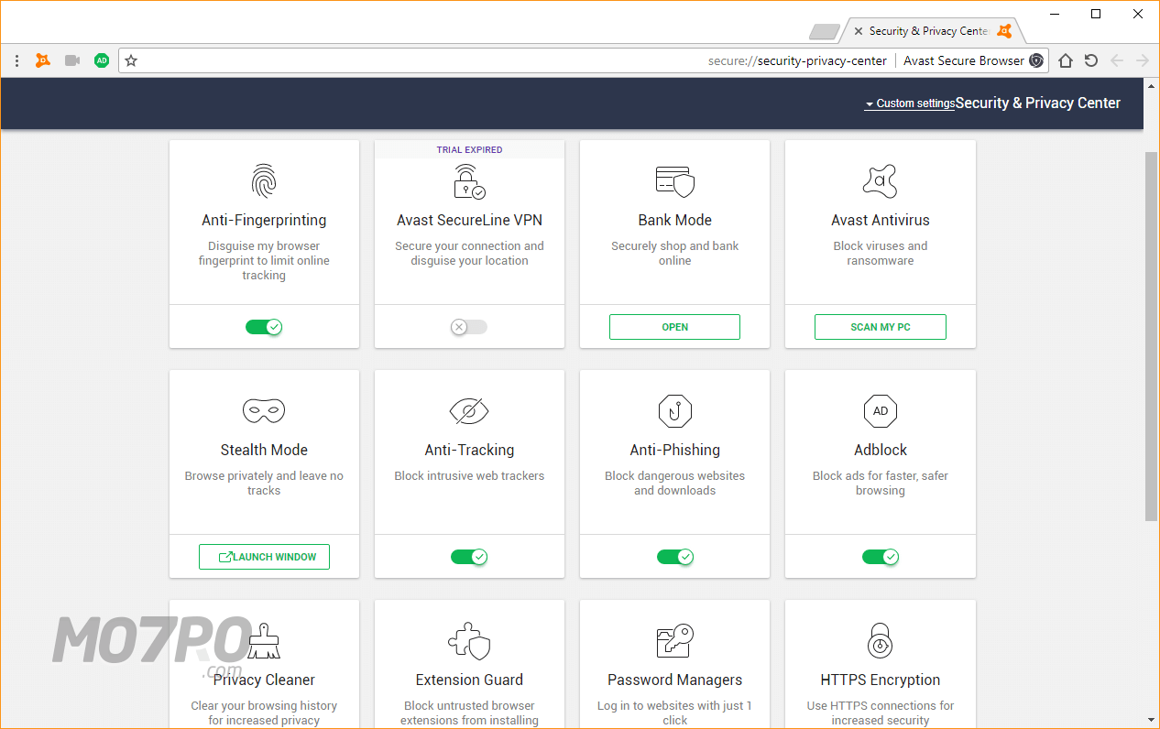Launch a Stealth Mode window
This screenshot has height=729, width=1160.
(x=264, y=557)
